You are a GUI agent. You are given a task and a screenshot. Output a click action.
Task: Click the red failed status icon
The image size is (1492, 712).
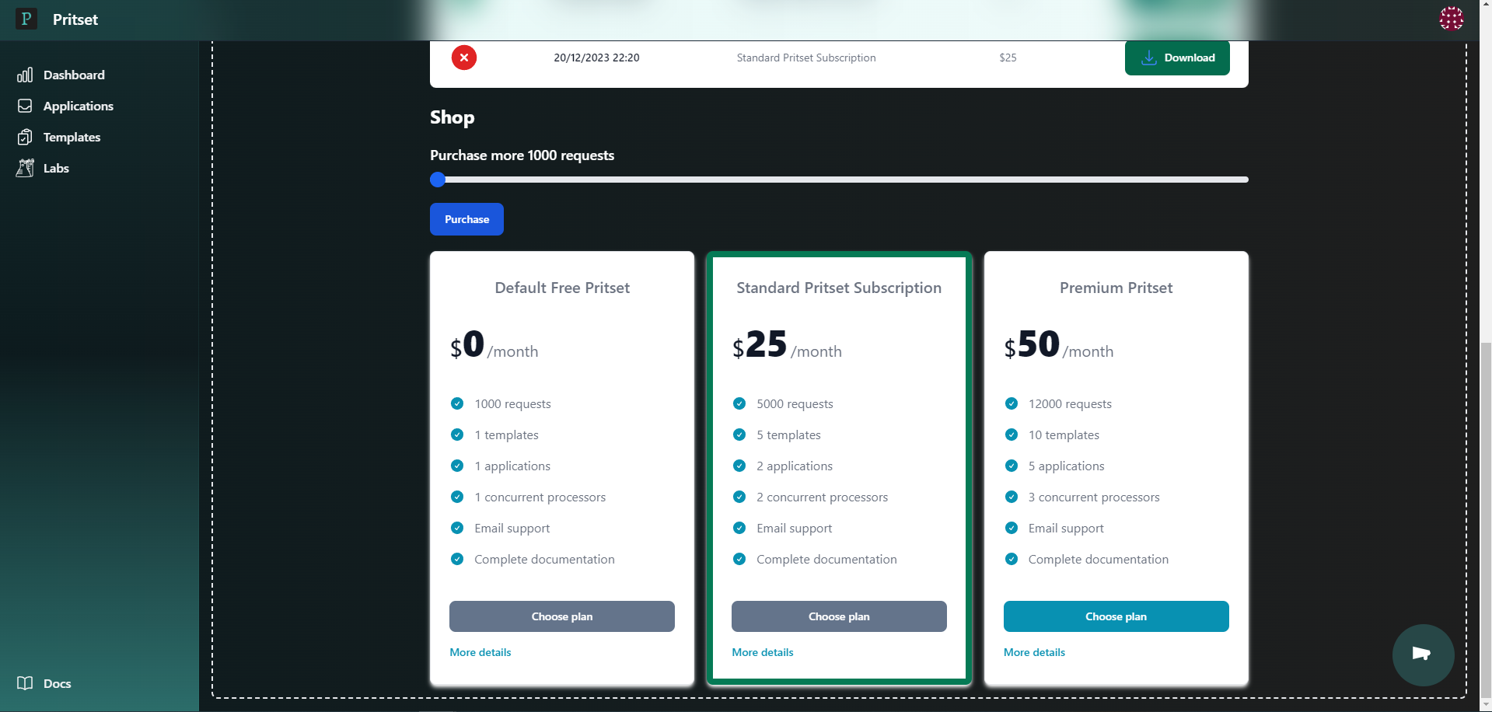[x=464, y=58]
